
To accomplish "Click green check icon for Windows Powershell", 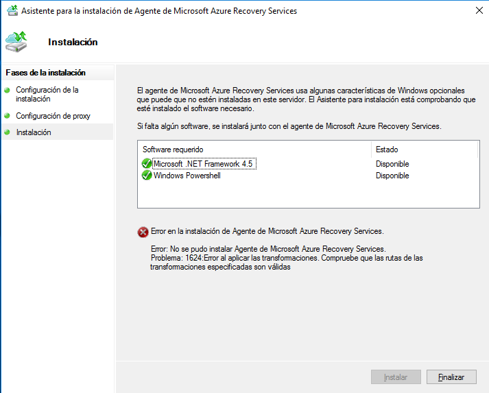I will 147,176.
